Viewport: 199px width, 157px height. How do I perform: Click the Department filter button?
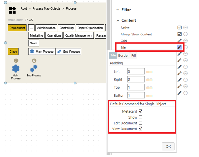click(x=17, y=28)
